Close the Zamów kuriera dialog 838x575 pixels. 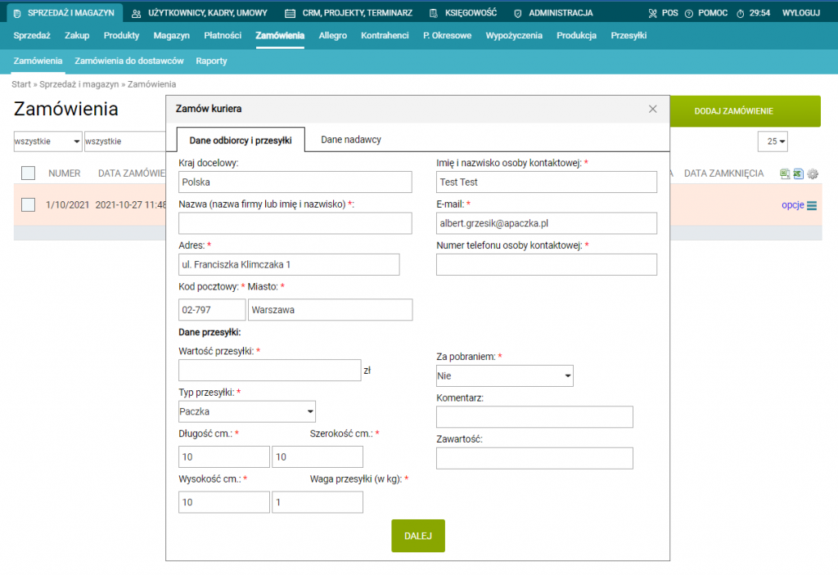pos(652,109)
